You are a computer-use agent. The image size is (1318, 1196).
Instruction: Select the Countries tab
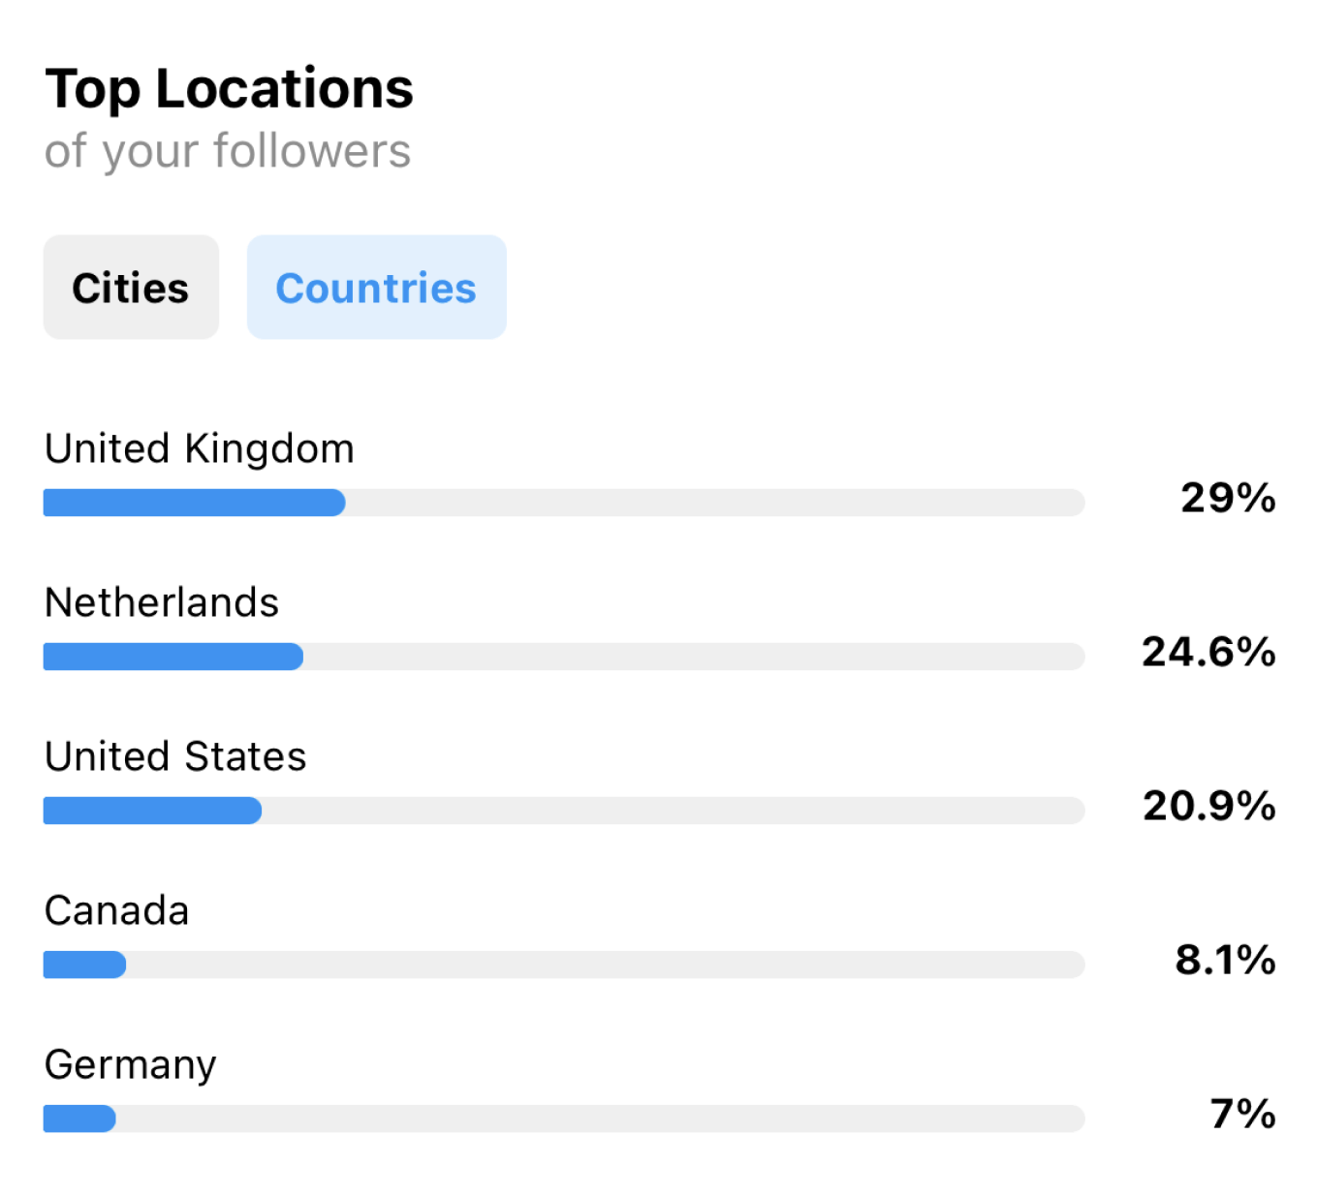click(x=376, y=288)
